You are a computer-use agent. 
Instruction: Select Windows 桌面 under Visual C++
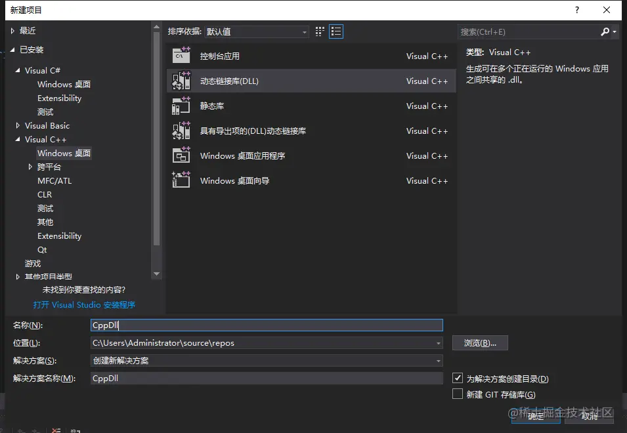pos(64,153)
